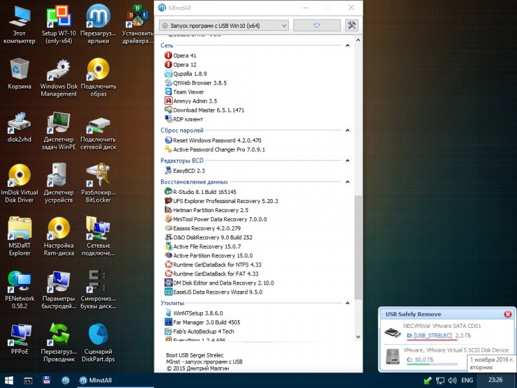
Task: Click the blue down-arrow button
Action: click(x=317, y=25)
